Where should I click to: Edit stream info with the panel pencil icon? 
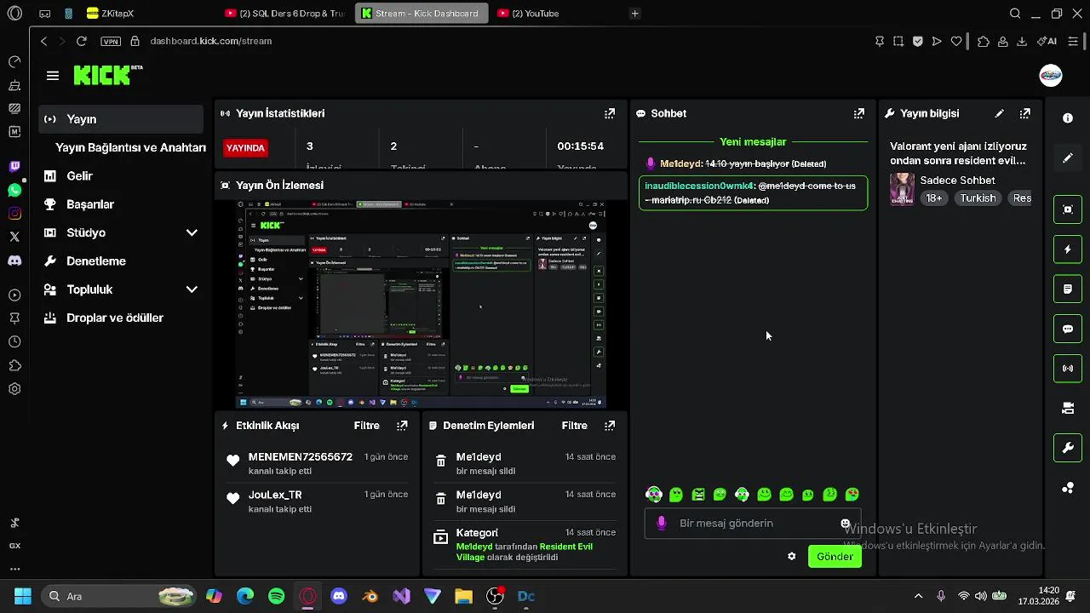(1000, 113)
